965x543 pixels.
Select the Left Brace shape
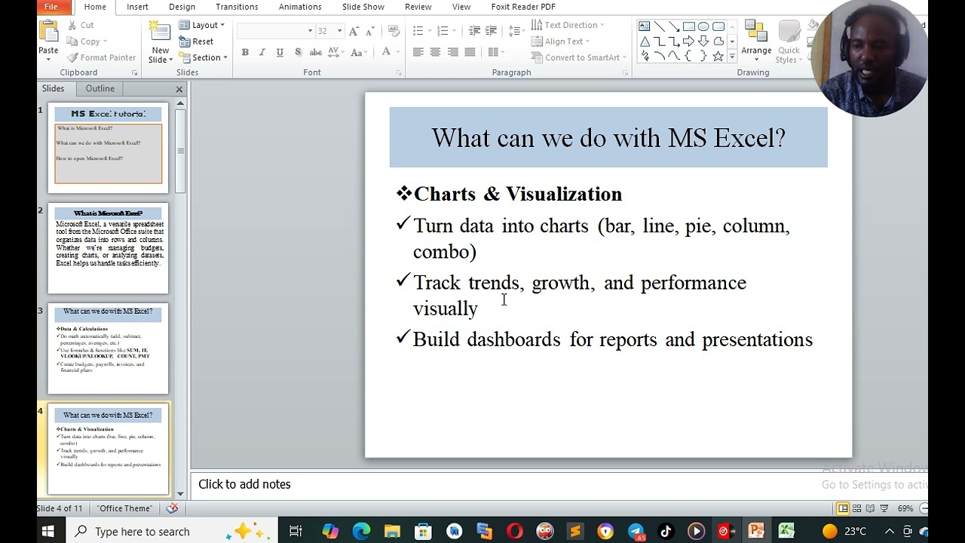(688, 57)
